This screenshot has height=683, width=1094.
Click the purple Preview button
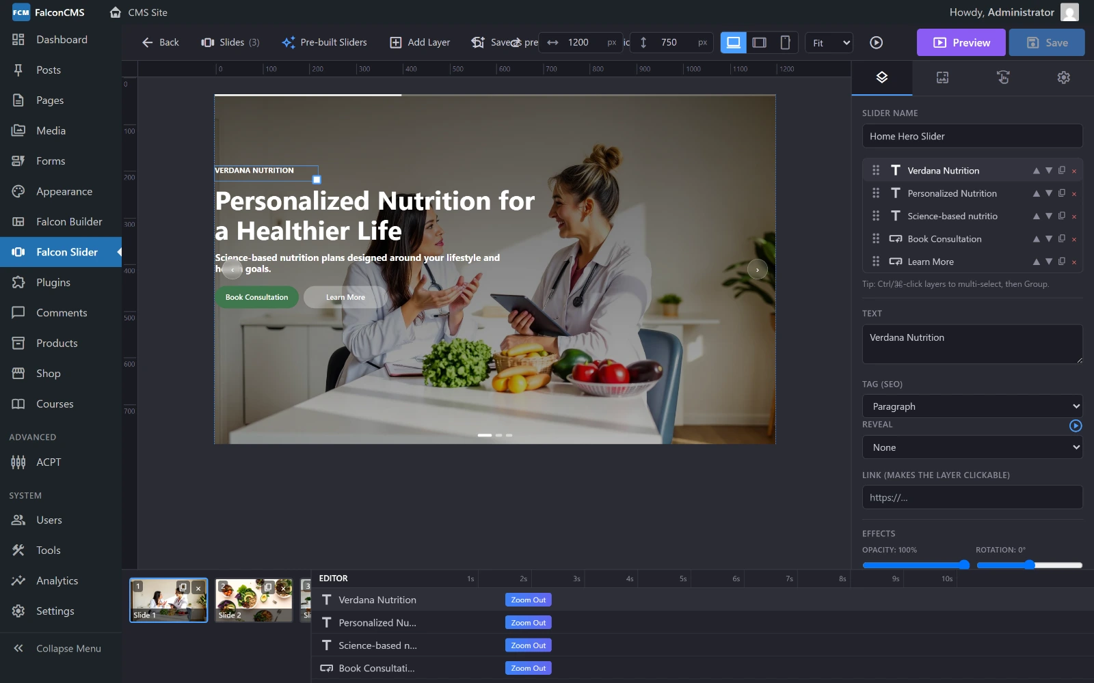pos(961,42)
